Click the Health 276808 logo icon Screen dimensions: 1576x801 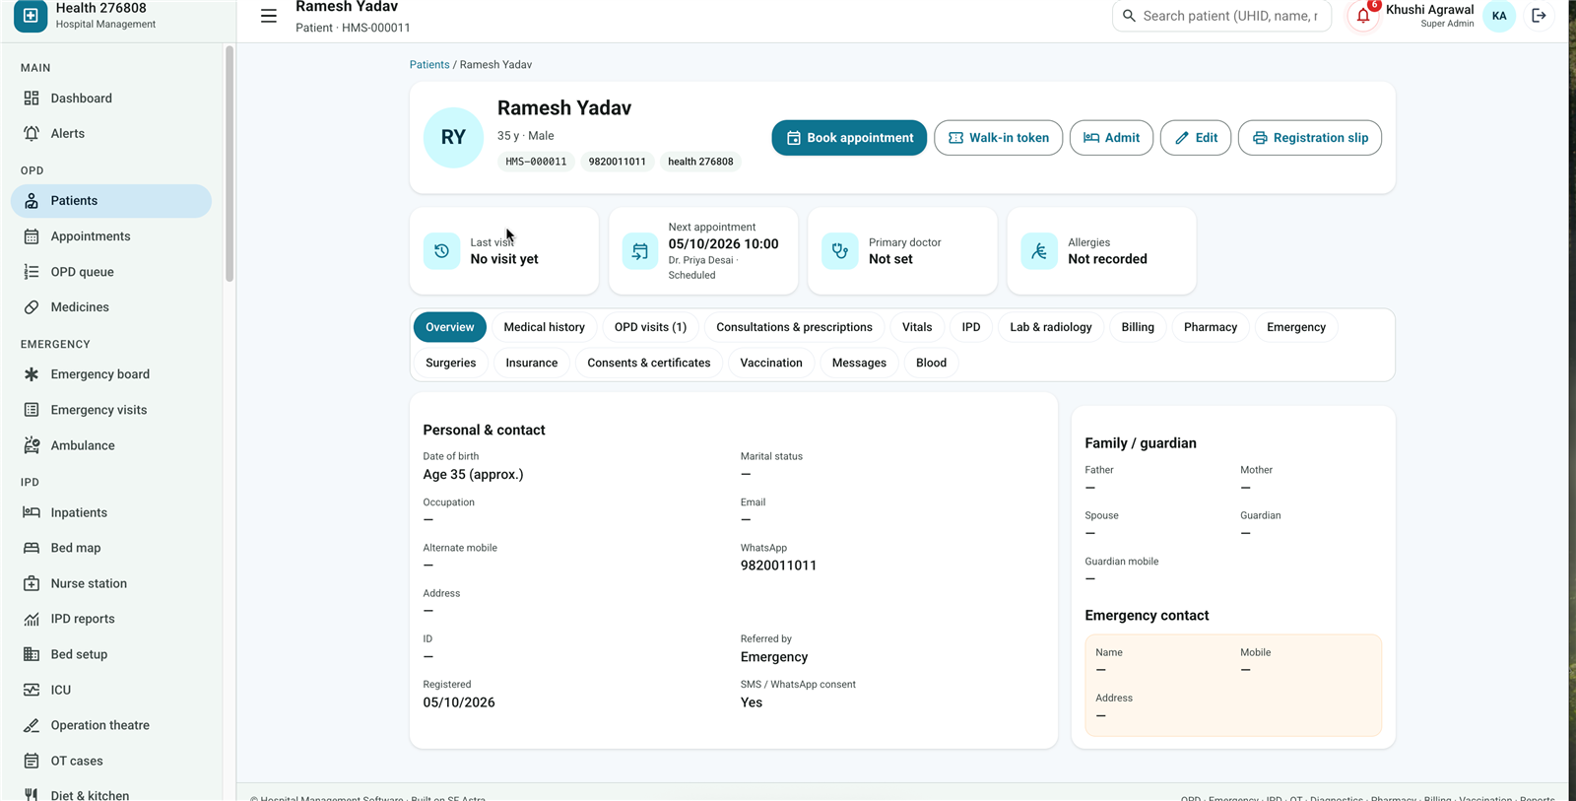tap(31, 16)
